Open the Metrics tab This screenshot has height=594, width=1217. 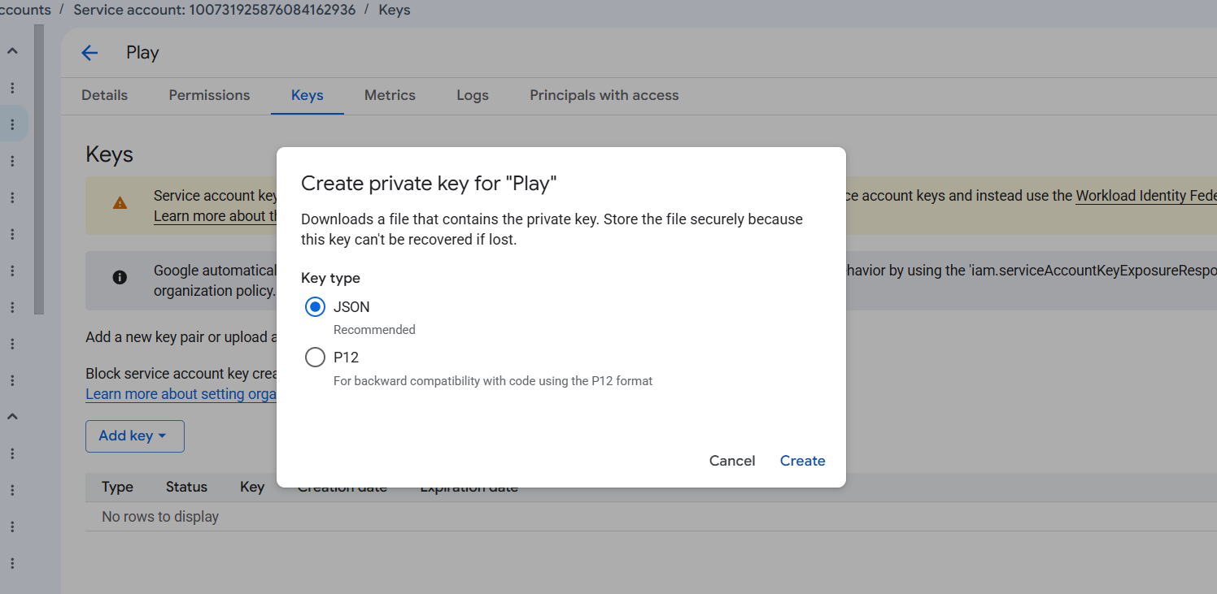coord(390,95)
